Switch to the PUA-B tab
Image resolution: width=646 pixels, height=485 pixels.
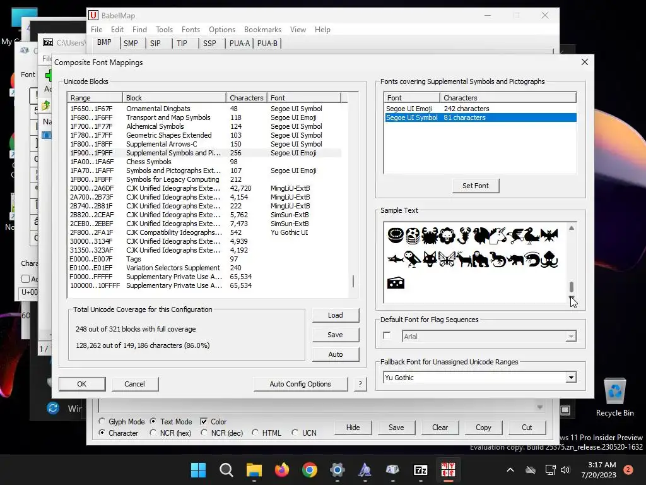click(x=267, y=44)
